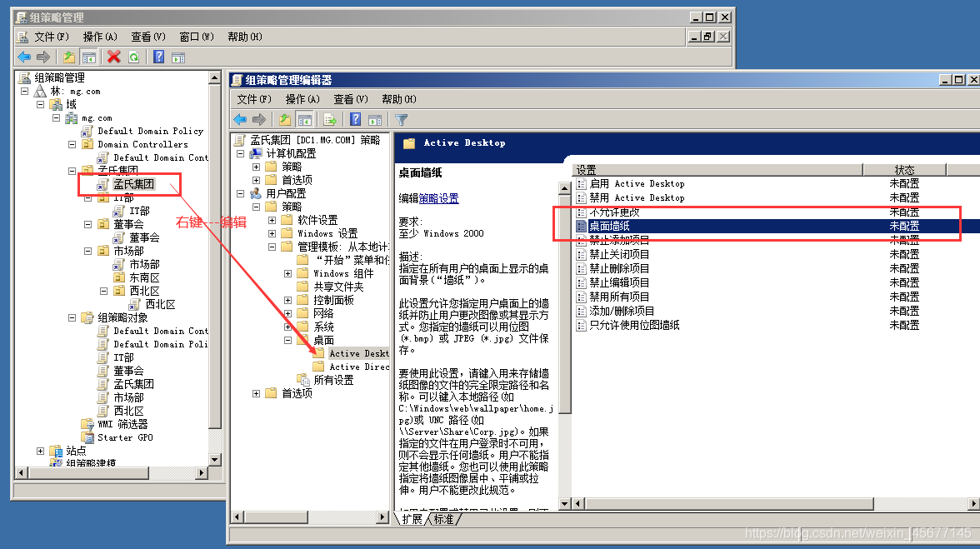This screenshot has width=980, height=549.
Task: Click the WMI 筛选器 icon
Action: [87, 424]
